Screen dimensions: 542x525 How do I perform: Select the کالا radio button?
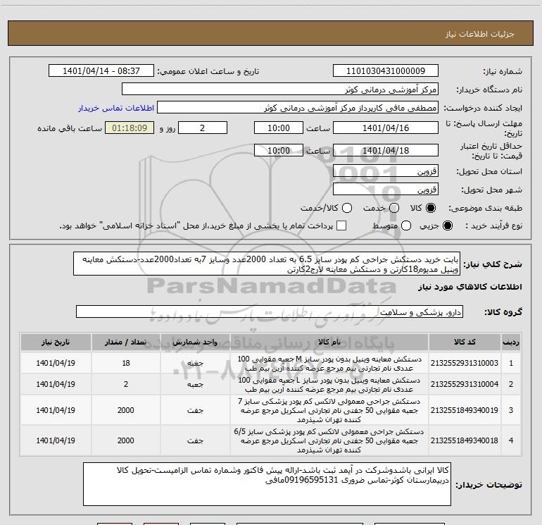coord(431,208)
